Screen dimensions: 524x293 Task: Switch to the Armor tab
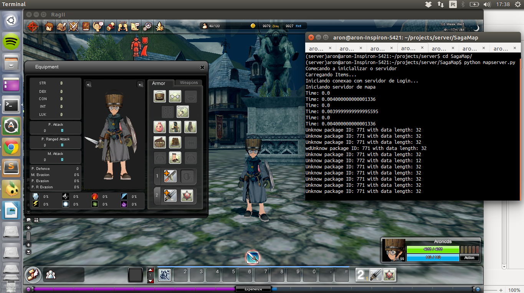(x=159, y=83)
